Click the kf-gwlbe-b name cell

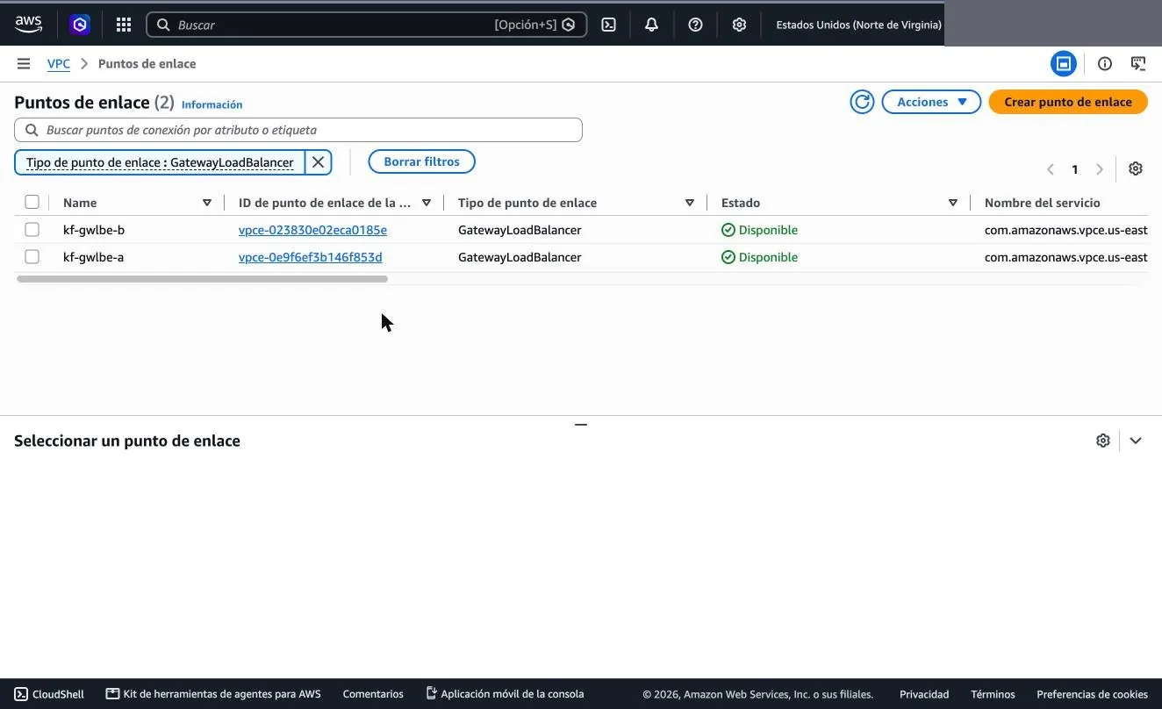tap(94, 230)
